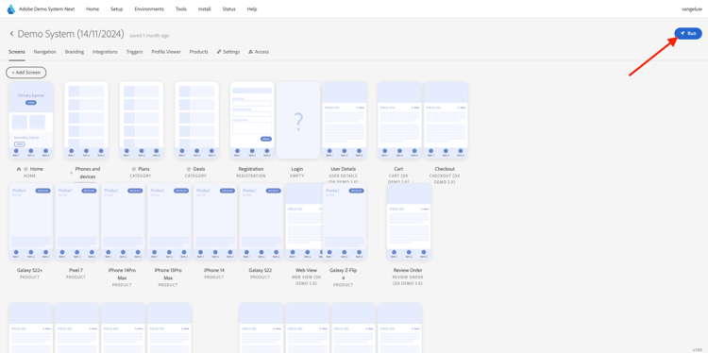The image size is (708, 353).
Task: Open the Registration screen thumbnail
Action: click(x=252, y=120)
